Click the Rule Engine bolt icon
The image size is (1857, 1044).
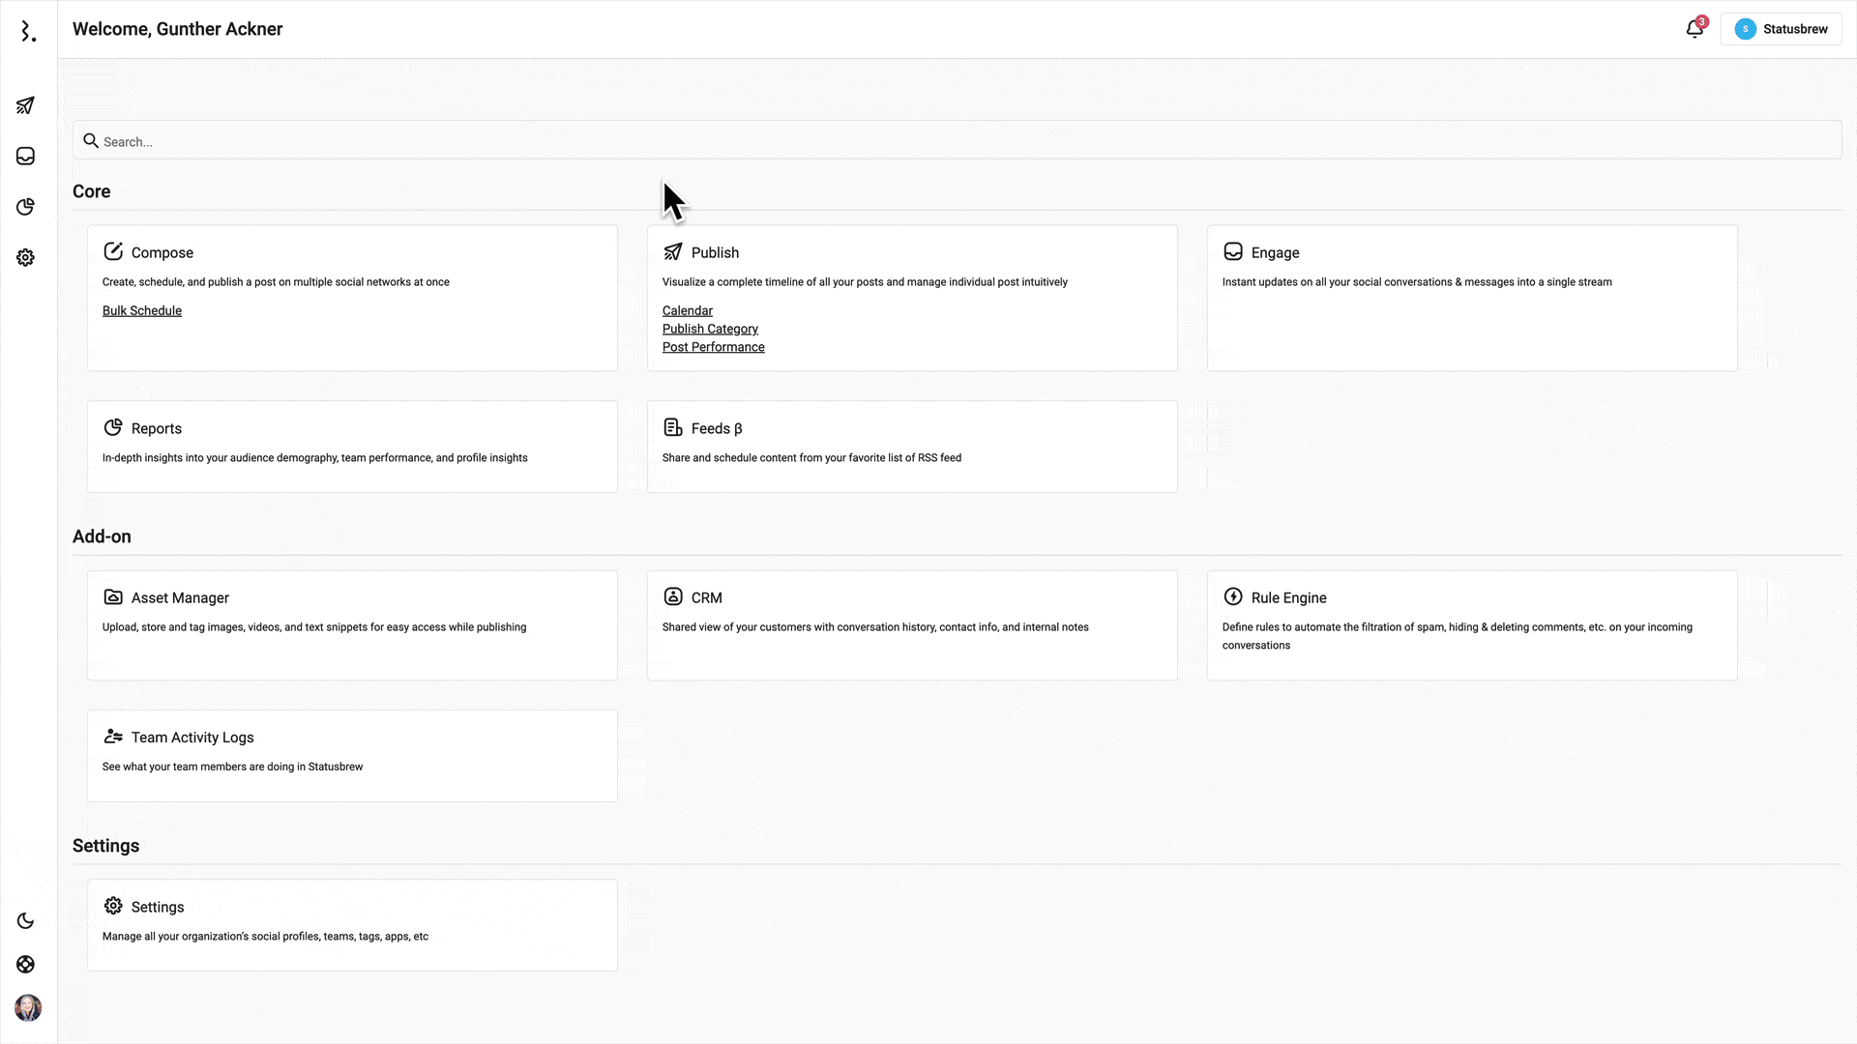1232,596
